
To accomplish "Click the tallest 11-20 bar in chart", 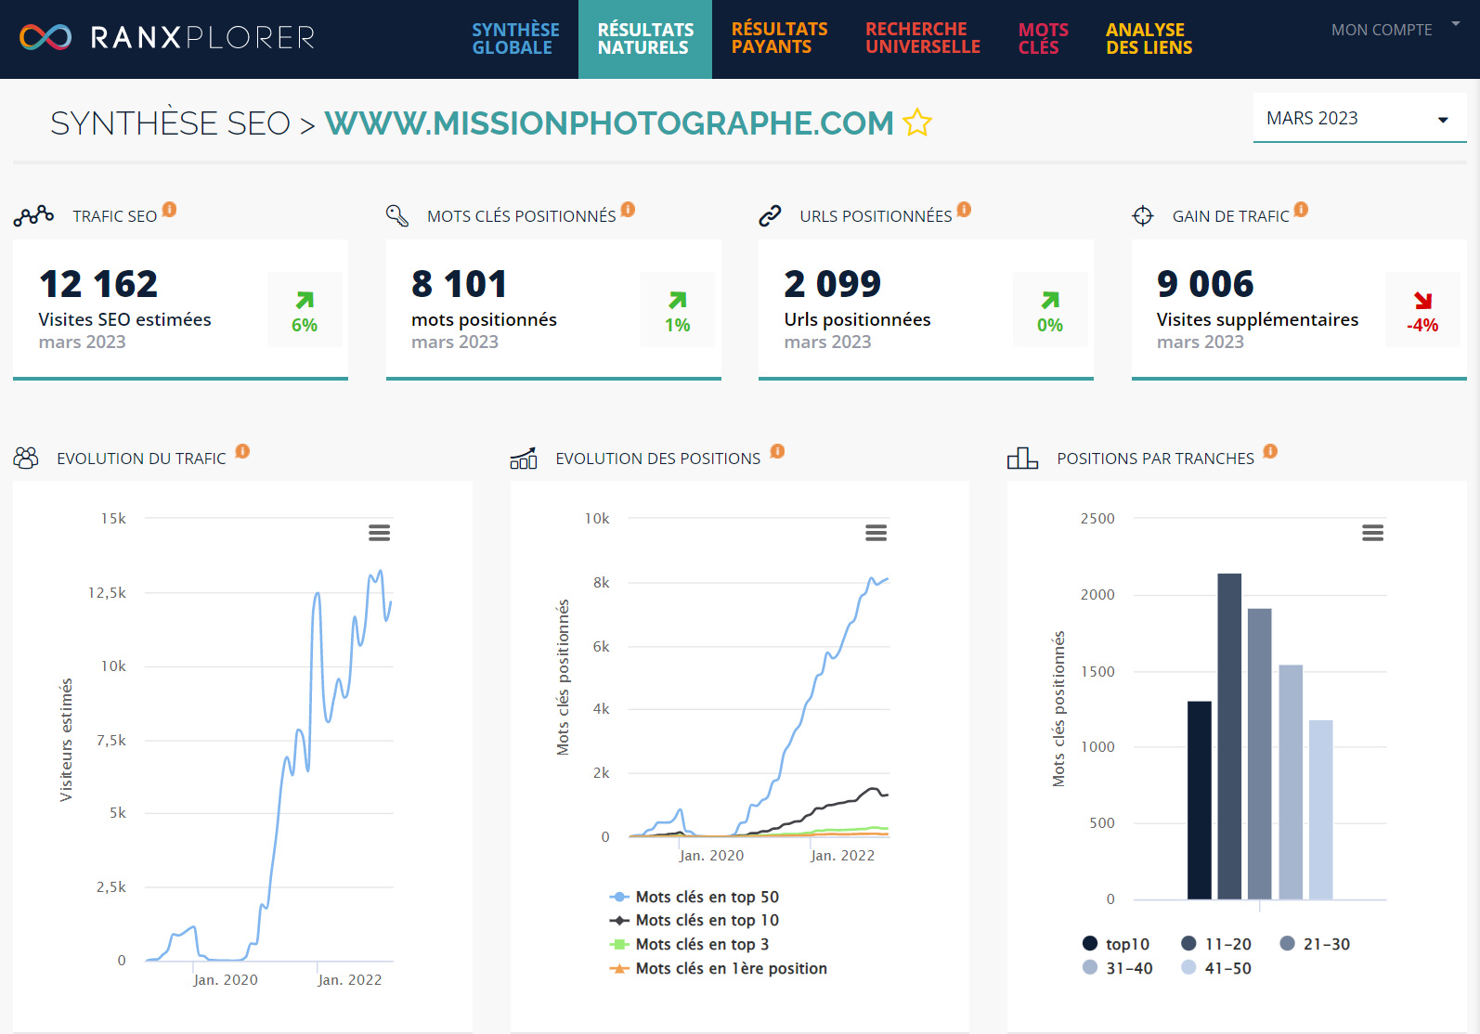I will coord(1229,736).
